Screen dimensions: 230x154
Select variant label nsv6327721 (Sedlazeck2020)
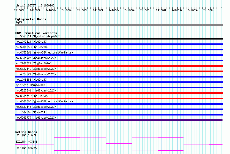(x=36, y=74)
